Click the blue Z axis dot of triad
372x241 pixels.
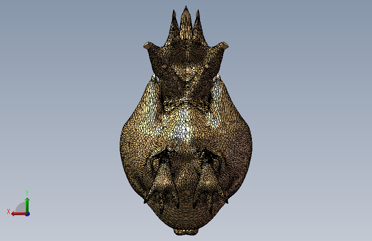point(28,214)
